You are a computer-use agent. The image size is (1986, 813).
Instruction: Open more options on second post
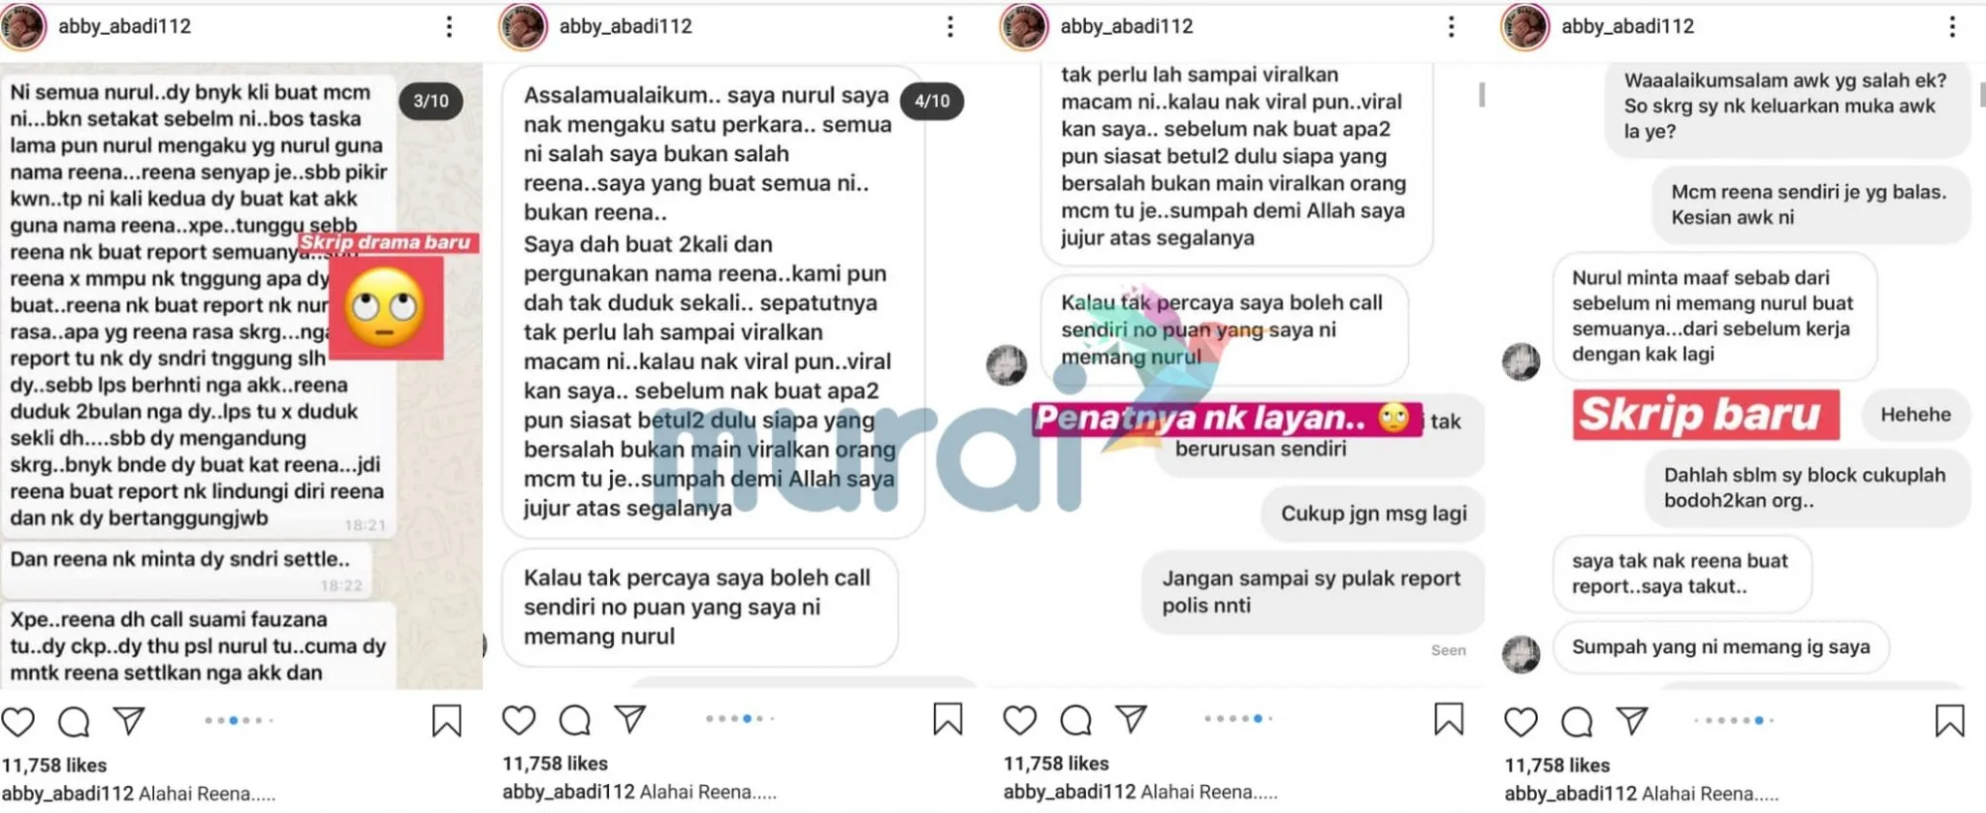coord(950,26)
